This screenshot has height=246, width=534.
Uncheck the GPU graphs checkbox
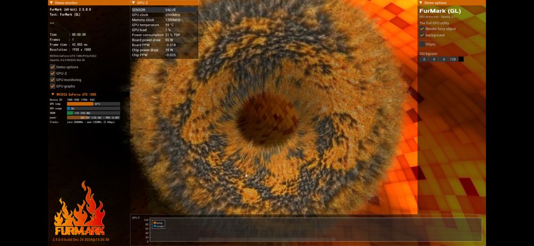point(52,86)
